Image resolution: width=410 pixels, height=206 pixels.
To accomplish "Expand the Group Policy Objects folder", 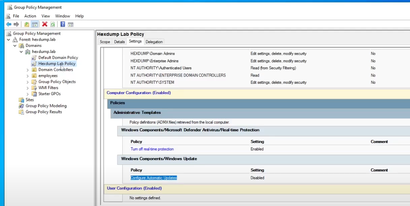I will [27, 82].
